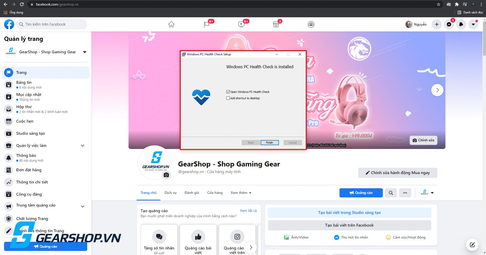Click Tạo bài viết trên Facebook
Screen dimensions: 486x255
click(349, 225)
